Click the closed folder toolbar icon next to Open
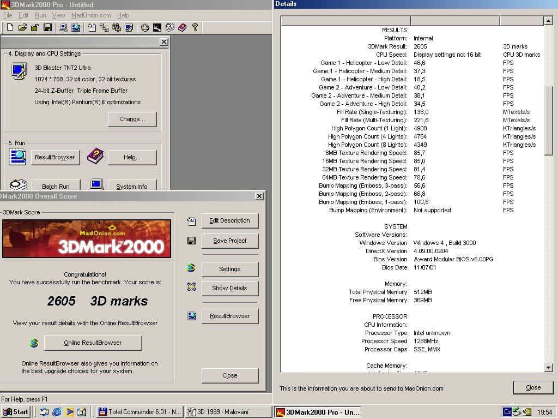This screenshot has width=558, height=419. coord(34,27)
